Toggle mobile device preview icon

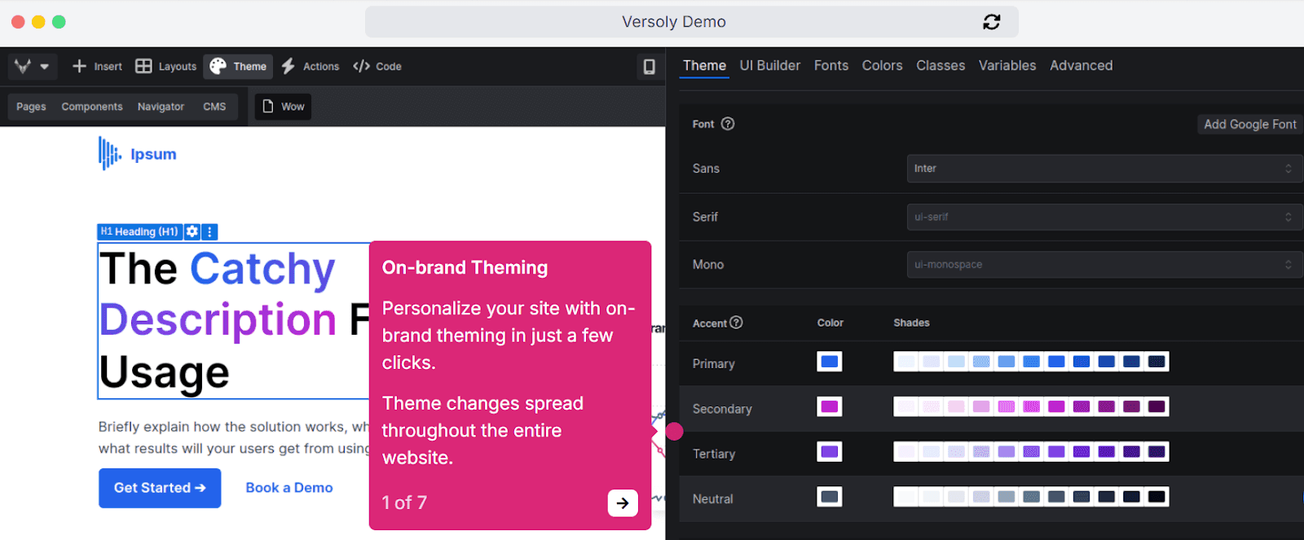[649, 67]
